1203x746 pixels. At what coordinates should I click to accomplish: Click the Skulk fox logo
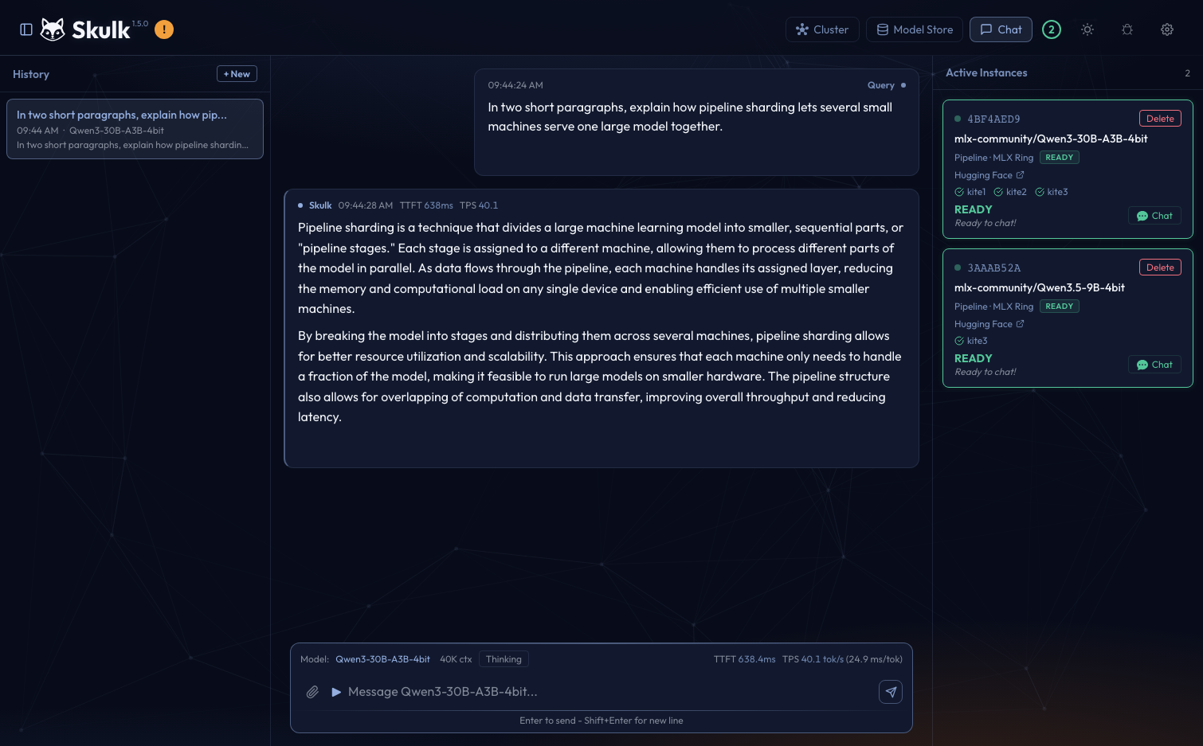pyautogui.click(x=53, y=29)
